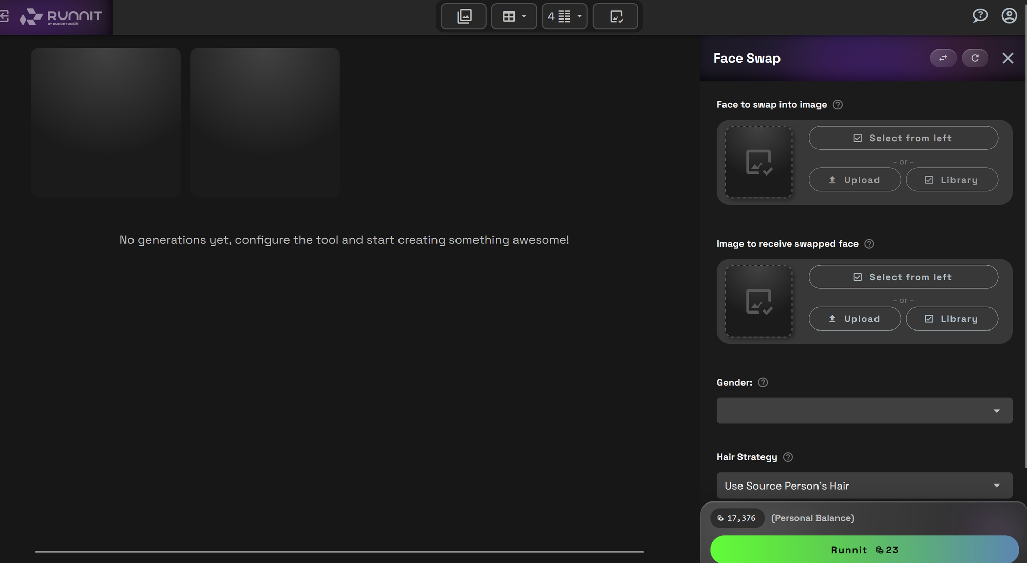Collapse sidebar with top-left arrow icon
The image size is (1027, 563).
click(5, 16)
